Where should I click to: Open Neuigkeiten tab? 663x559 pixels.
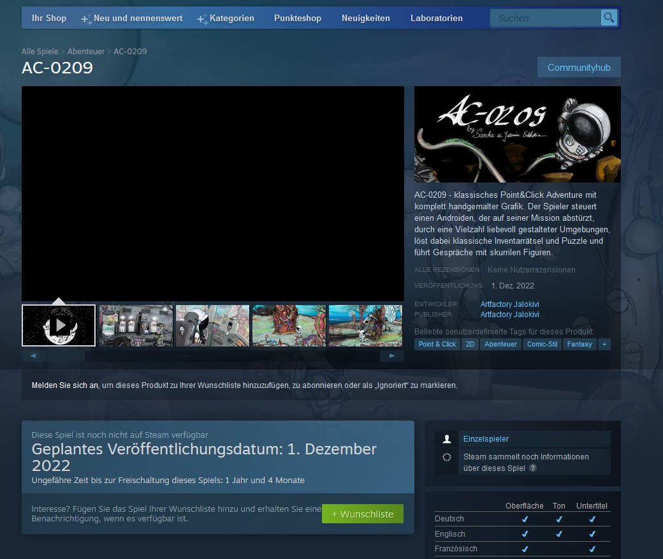[x=366, y=19]
